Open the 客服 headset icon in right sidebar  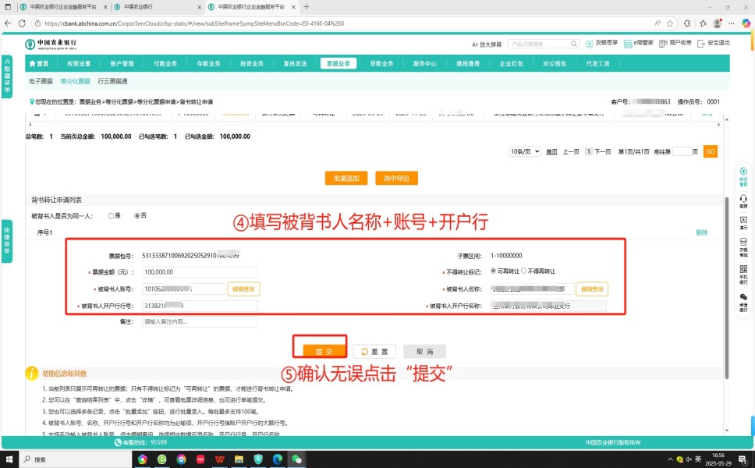[x=743, y=198]
